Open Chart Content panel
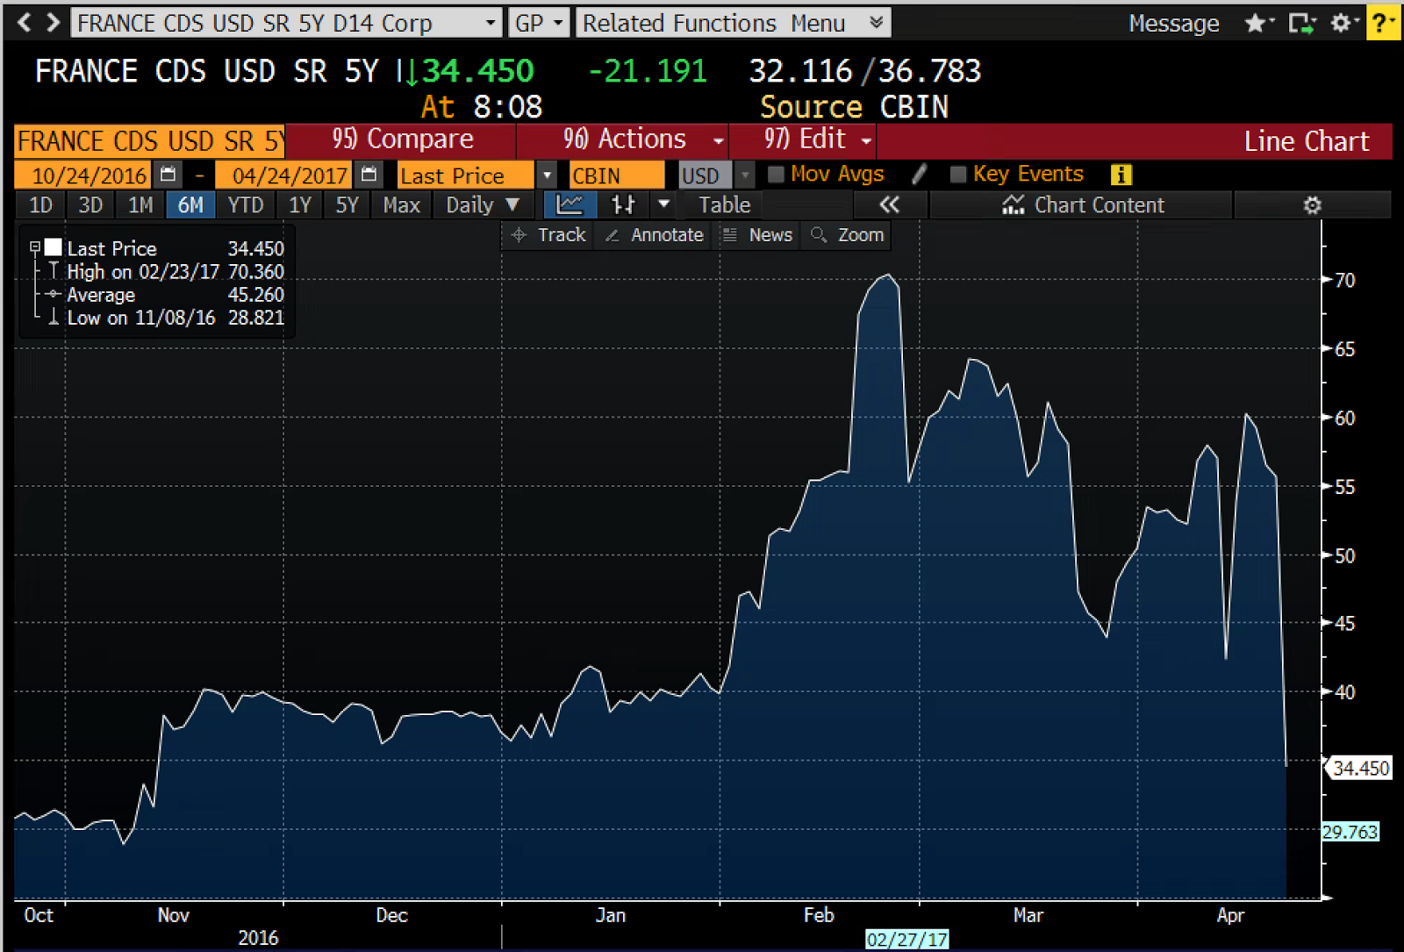1404x952 pixels. (x=1083, y=204)
